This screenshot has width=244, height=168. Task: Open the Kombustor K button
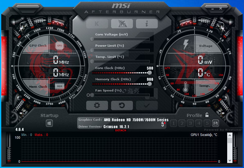(97, 24)
